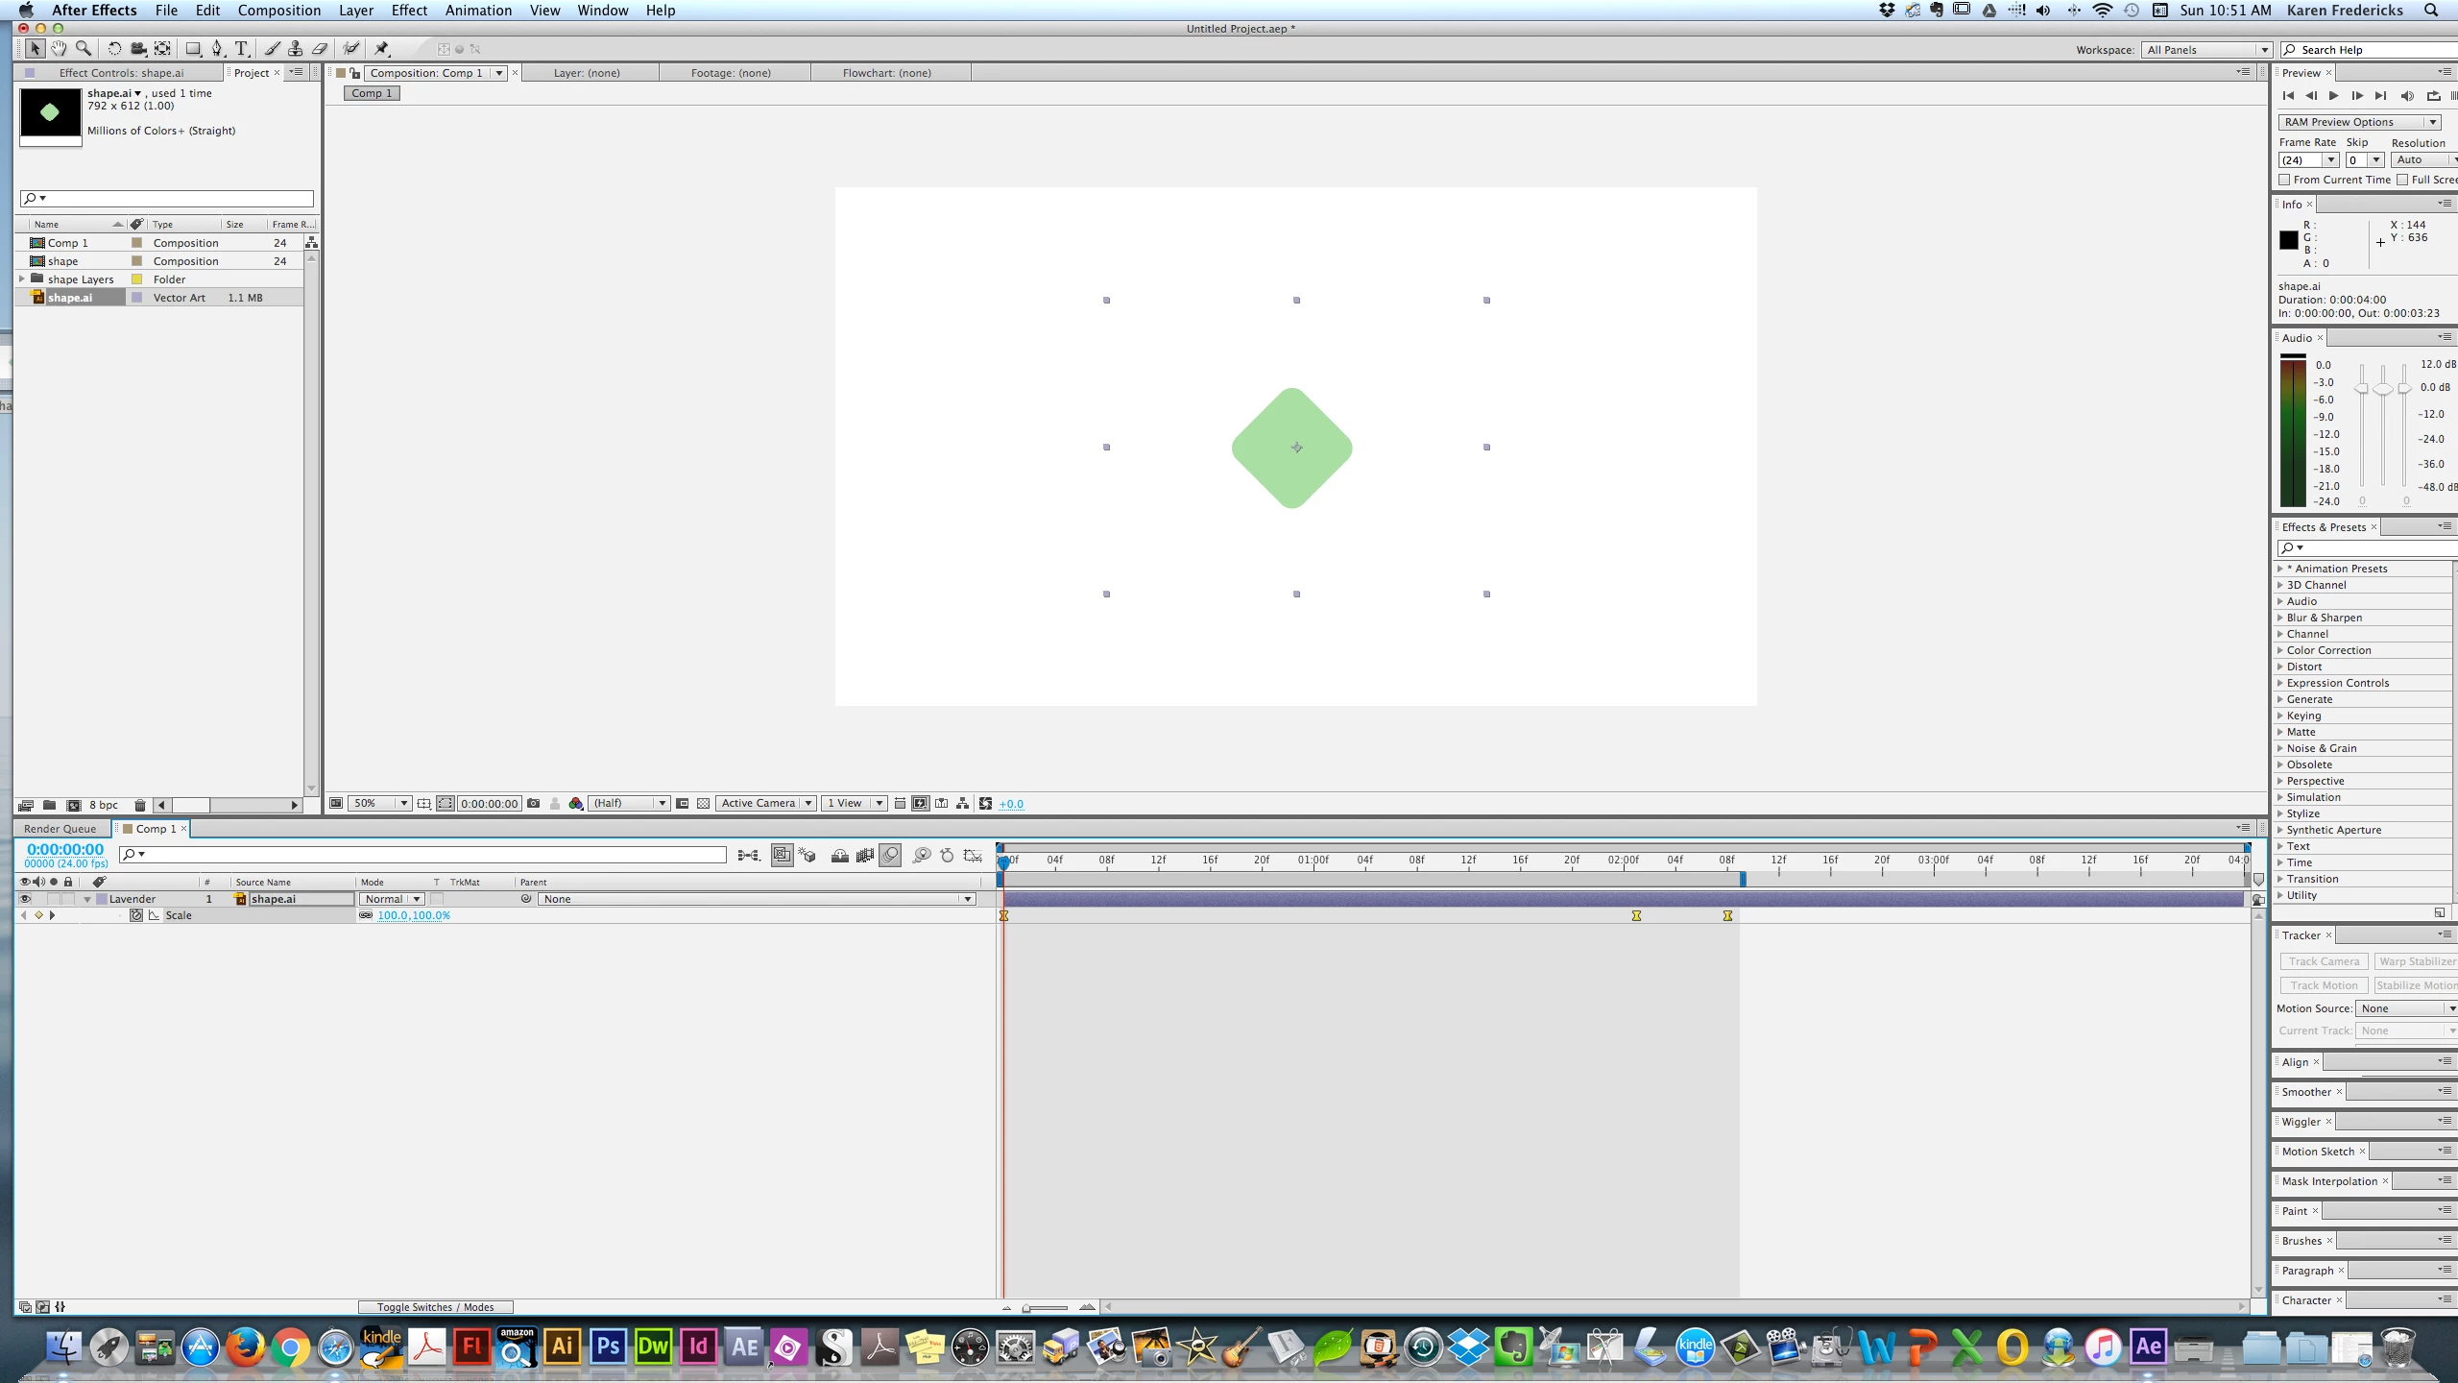Click the Toggle Switches / Modes button

435,1307
